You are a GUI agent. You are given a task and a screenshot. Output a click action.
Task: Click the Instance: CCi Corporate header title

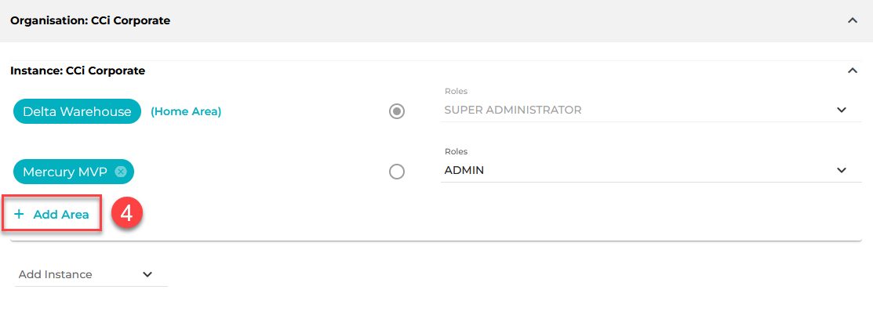click(x=78, y=71)
